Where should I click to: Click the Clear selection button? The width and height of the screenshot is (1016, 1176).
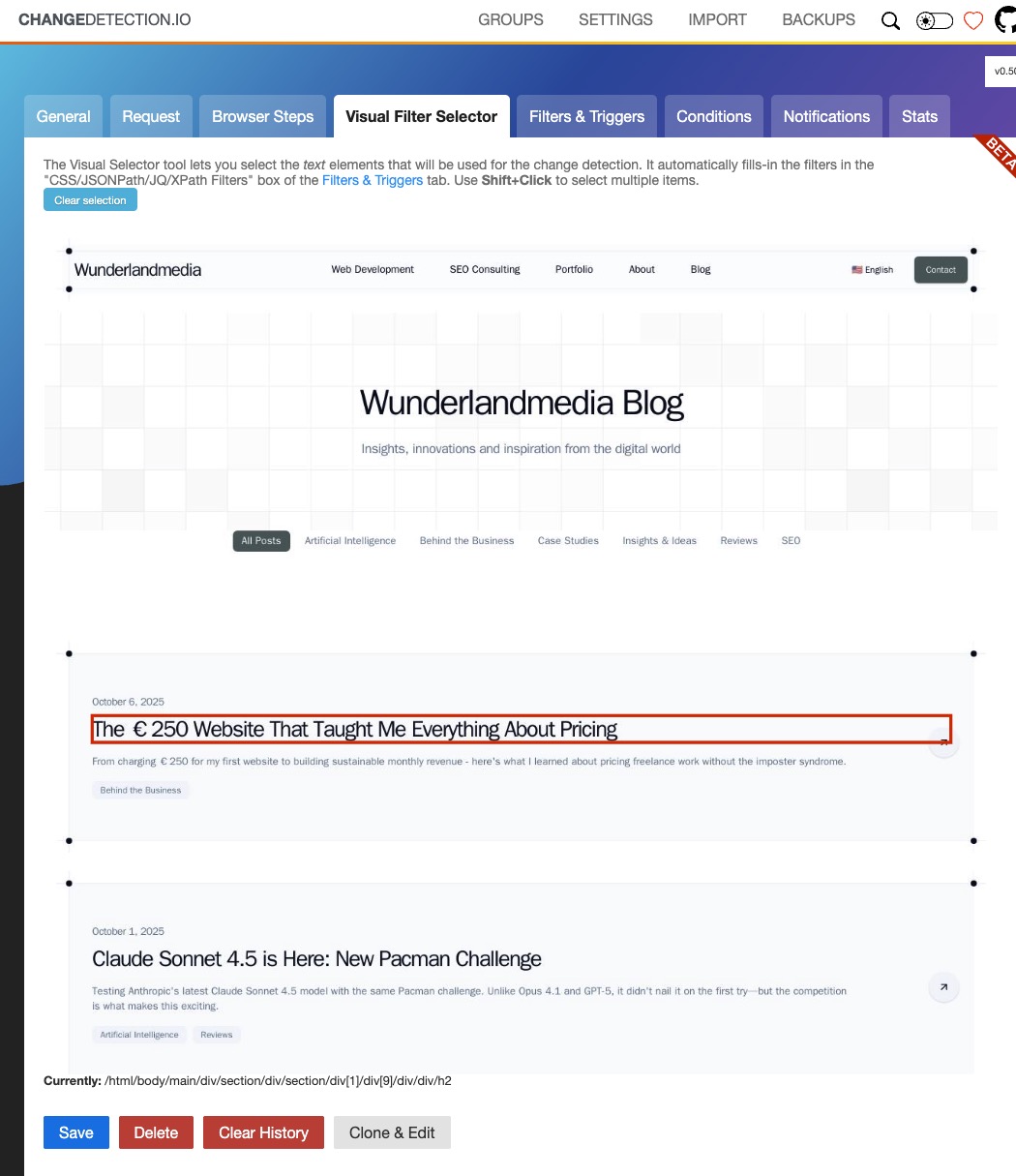click(90, 200)
